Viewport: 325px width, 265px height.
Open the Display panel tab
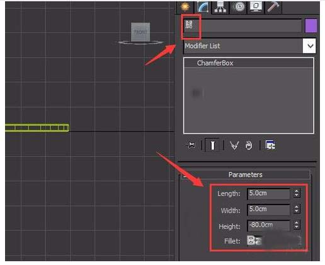pos(256,7)
